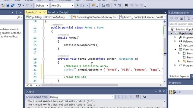Expand the Program.cs node in Solution Explorer
Screen dimensions: 193x108
175,65
